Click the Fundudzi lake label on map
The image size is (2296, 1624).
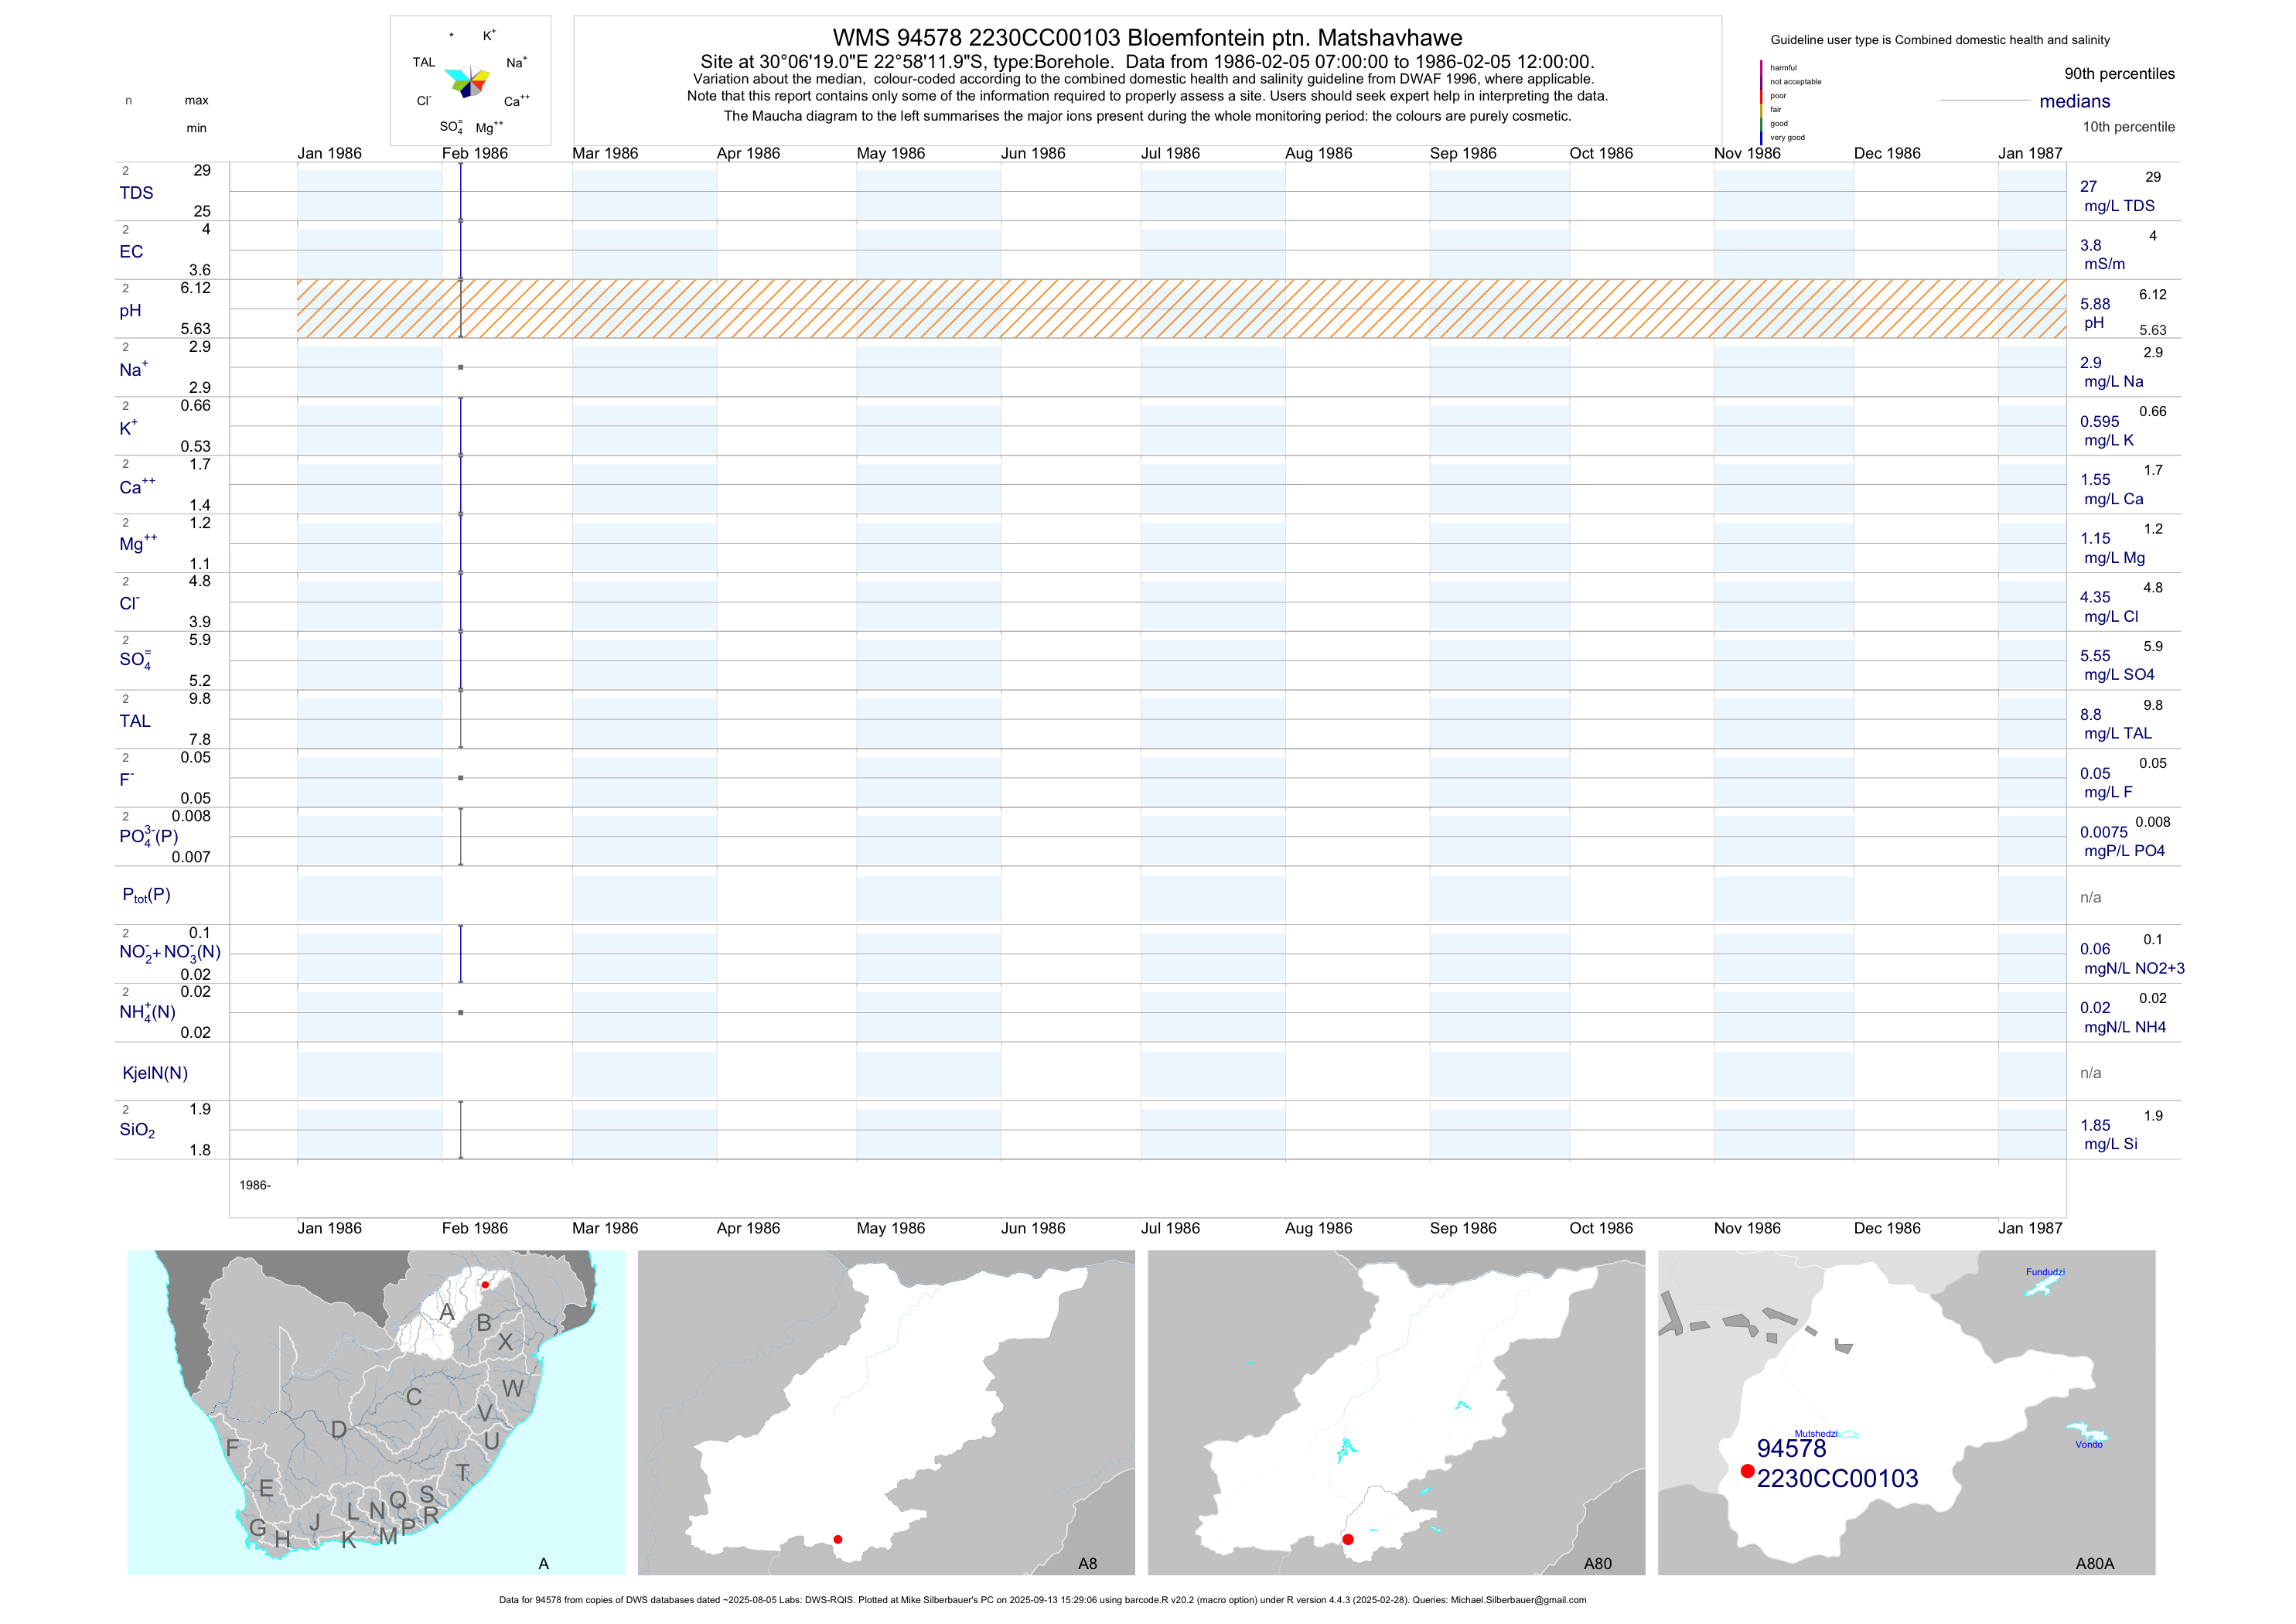point(2045,1273)
